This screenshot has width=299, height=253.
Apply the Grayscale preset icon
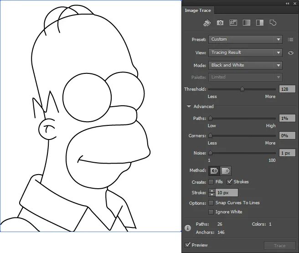coord(247,22)
